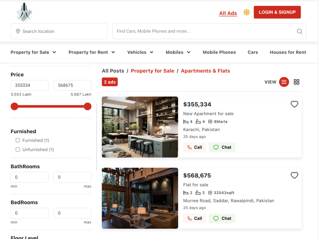Screen dimensions: 319x239
Task: Click the red price range track
Action: pyautogui.click(x=51, y=106)
